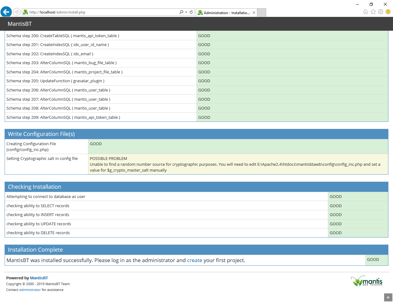Screen dimensions: 393x302
Task: Restore down the browser window
Action: click(371, 4)
